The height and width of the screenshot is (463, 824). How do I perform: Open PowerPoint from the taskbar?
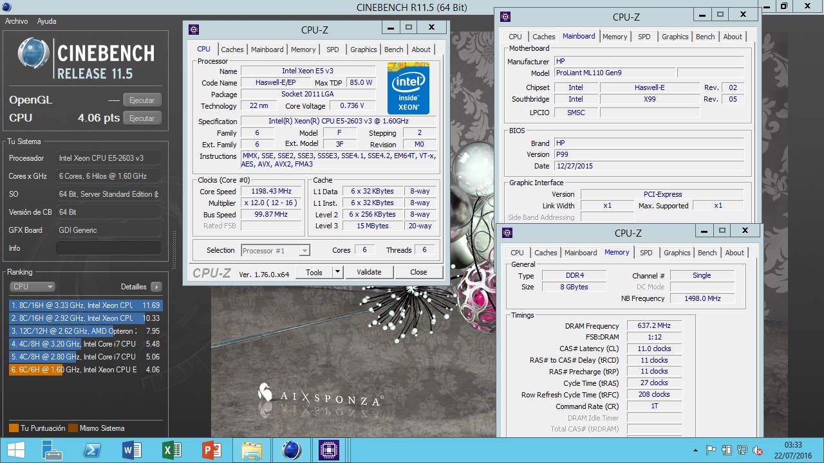point(212,450)
